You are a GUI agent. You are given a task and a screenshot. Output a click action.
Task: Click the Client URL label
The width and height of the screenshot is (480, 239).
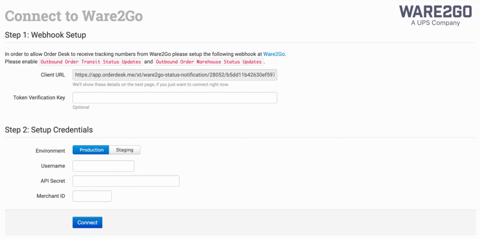pyautogui.click(x=53, y=75)
